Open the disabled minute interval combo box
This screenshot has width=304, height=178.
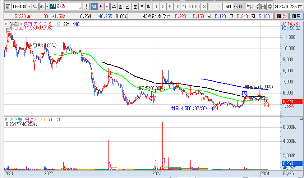pyautogui.click(x=215, y=6)
